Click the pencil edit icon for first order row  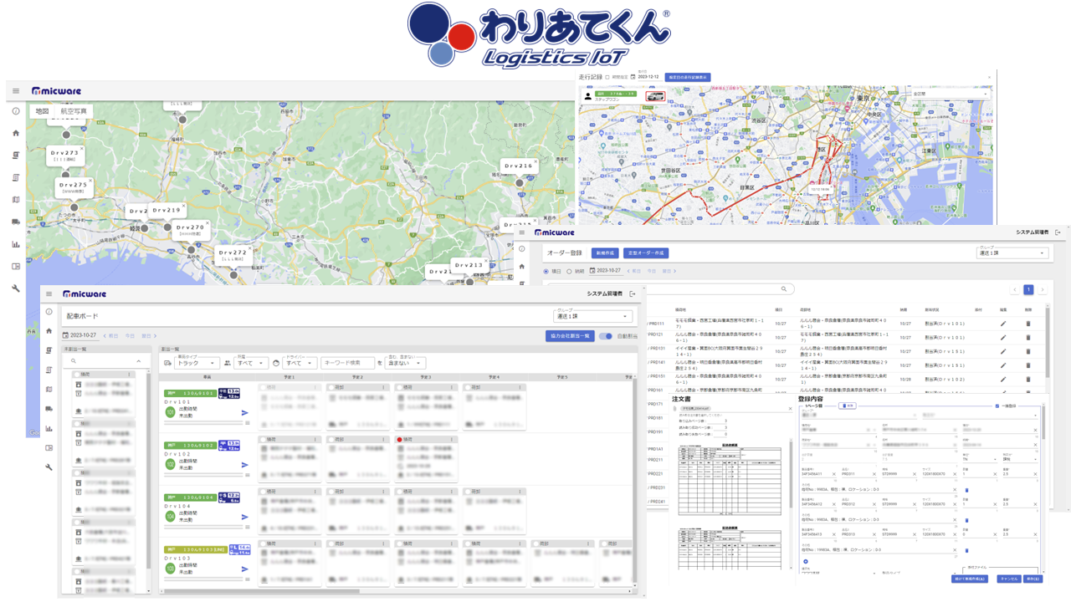1003,323
